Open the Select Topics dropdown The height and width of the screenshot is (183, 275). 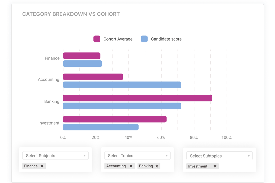click(x=137, y=156)
